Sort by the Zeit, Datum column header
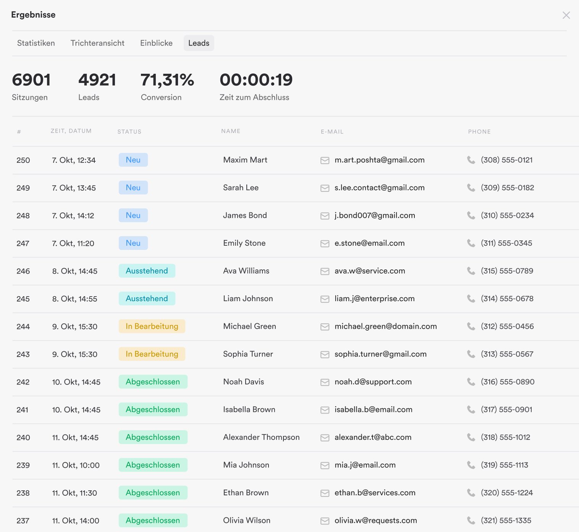579x532 pixels. coord(71,131)
